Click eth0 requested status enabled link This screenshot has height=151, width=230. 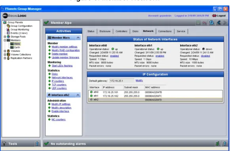tap(114, 56)
